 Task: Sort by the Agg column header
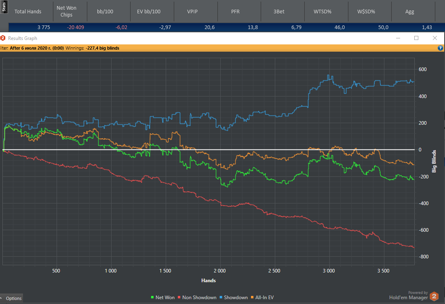pos(409,11)
